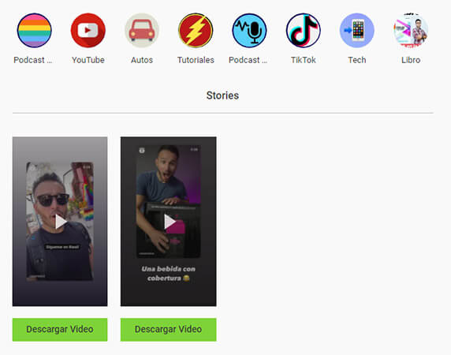Open the Libro highlight icon
Screen dimensions: 451x355
click(x=411, y=31)
